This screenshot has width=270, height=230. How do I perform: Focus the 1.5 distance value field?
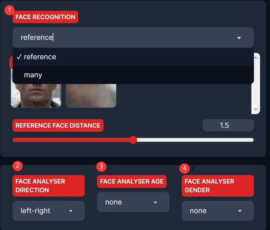pos(228,125)
